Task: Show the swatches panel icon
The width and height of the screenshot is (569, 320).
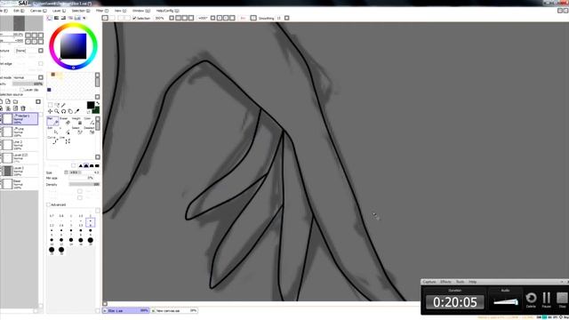Action: (x=77, y=18)
